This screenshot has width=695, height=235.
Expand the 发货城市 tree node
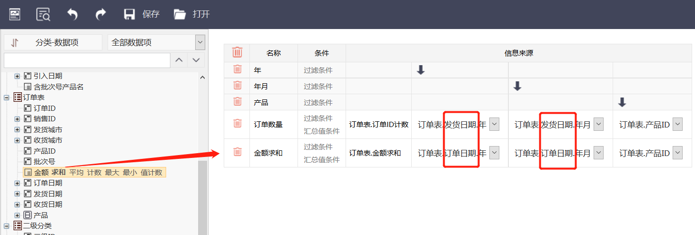click(x=17, y=129)
